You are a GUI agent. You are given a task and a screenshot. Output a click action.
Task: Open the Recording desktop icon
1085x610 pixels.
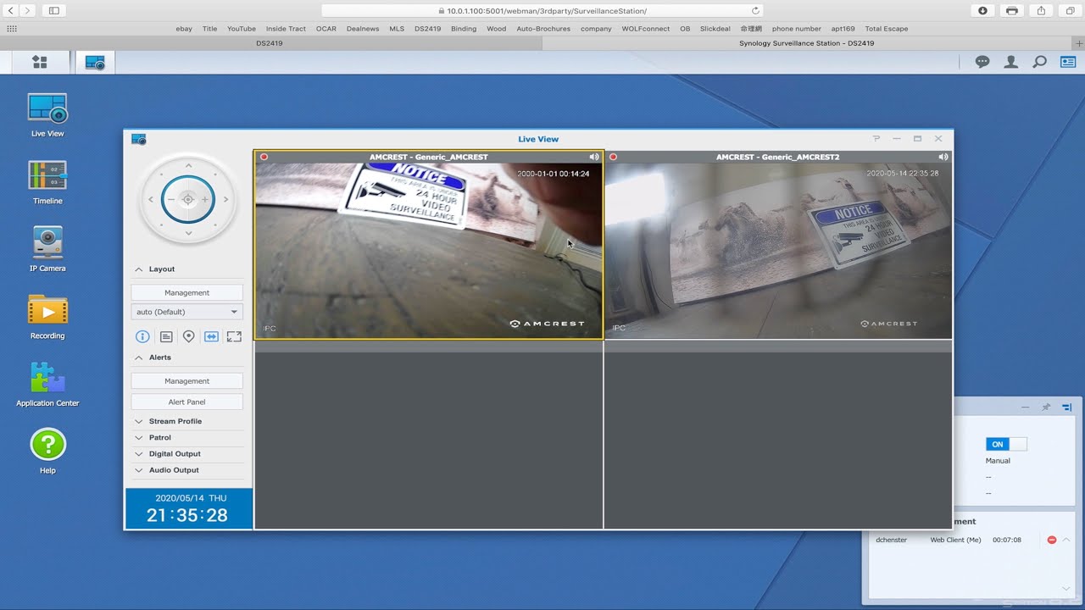click(x=47, y=317)
